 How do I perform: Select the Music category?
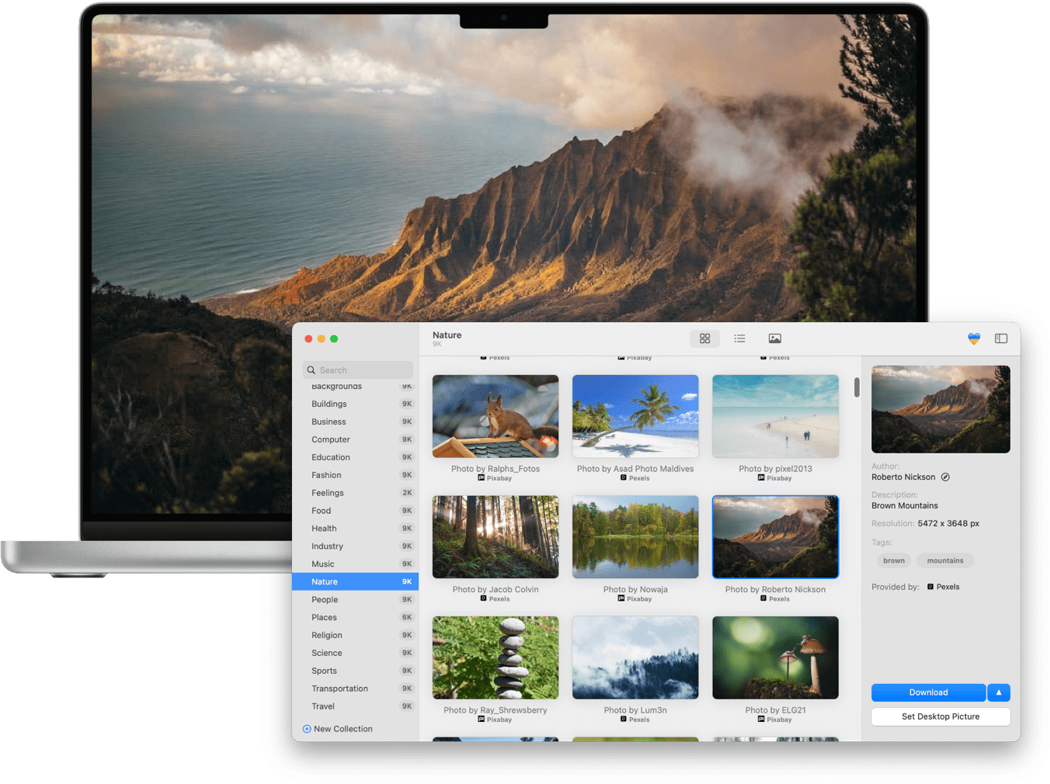pyautogui.click(x=355, y=564)
